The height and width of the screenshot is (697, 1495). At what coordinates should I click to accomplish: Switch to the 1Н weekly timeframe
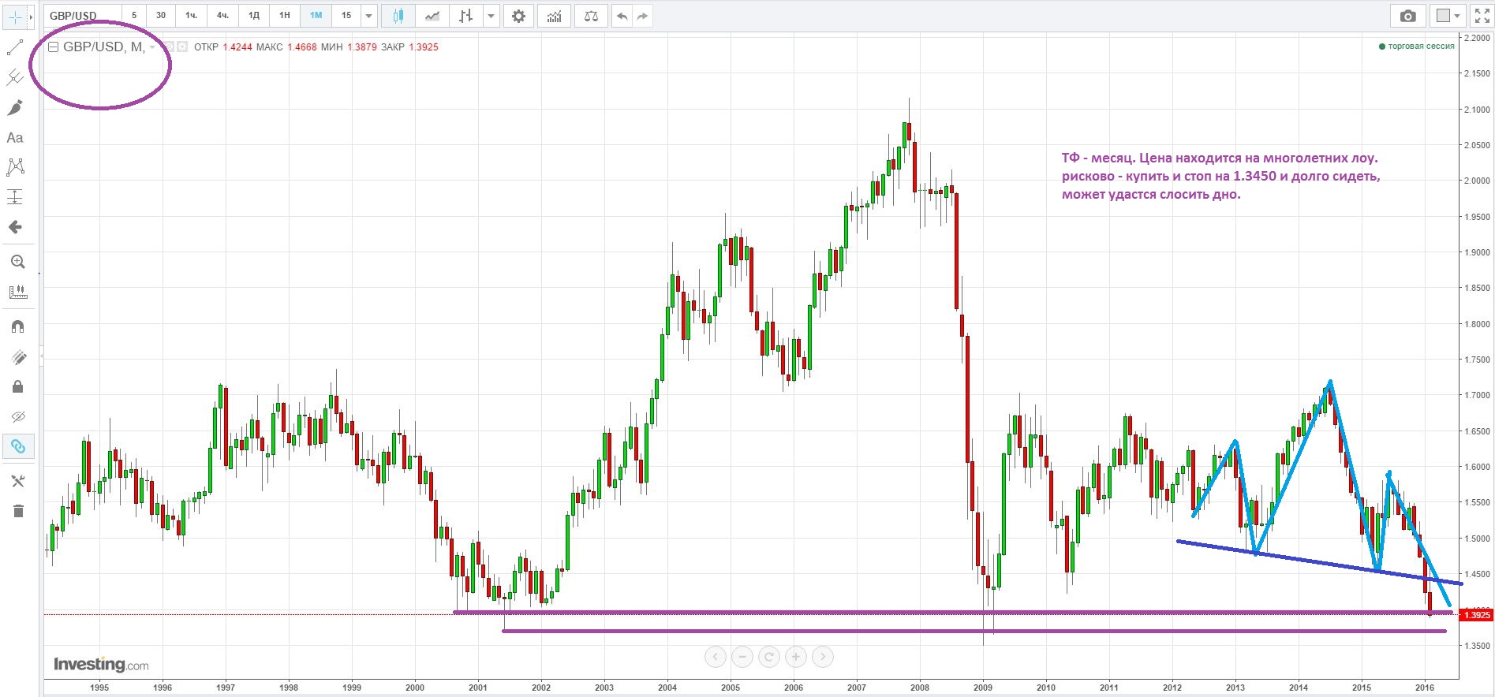point(285,16)
